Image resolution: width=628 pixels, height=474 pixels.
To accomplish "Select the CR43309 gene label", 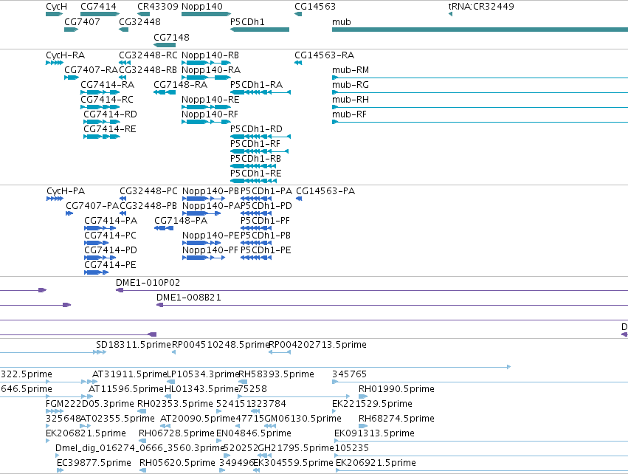I will [x=157, y=7].
